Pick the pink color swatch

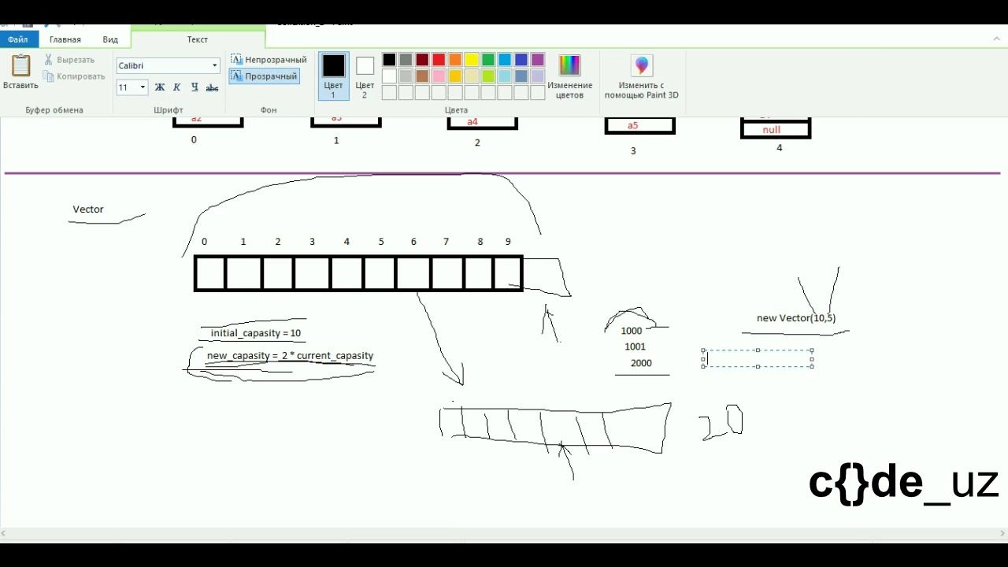point(439,76)
